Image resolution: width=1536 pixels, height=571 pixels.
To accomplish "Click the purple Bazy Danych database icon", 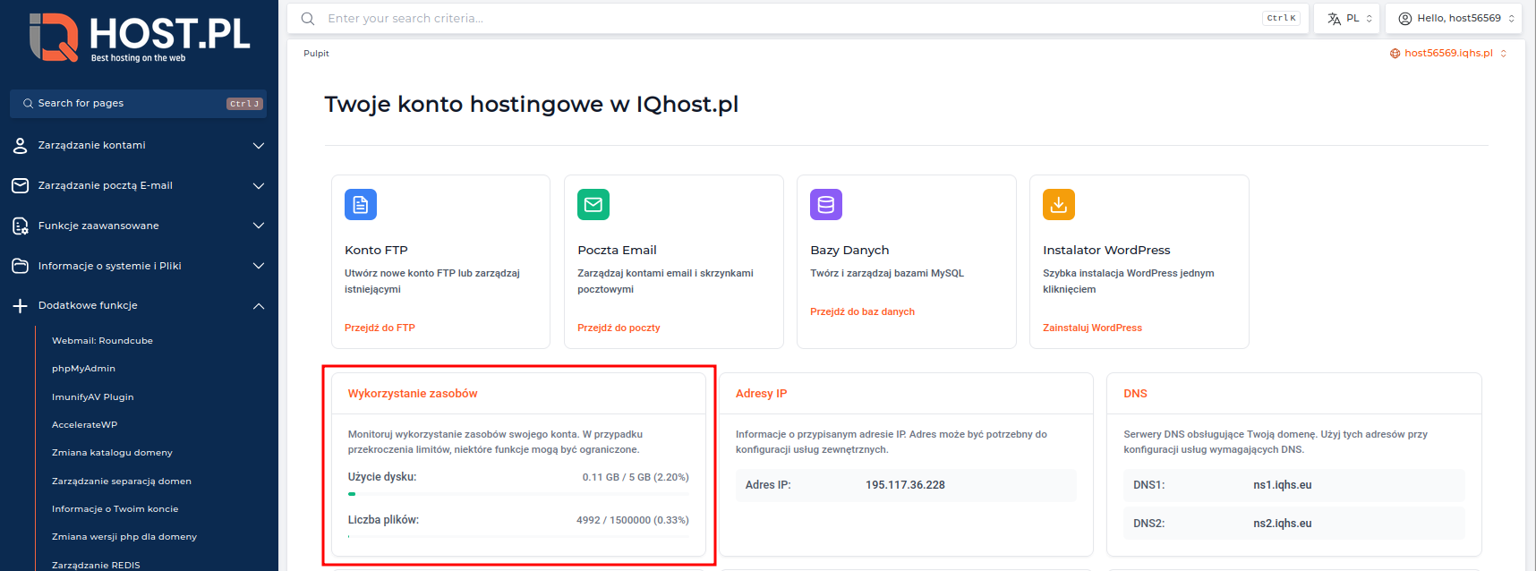I will [x=825, y=205].
